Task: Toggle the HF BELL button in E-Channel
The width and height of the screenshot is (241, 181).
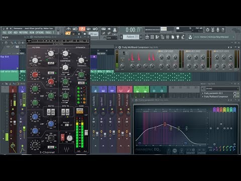Action: pos(51,73)
